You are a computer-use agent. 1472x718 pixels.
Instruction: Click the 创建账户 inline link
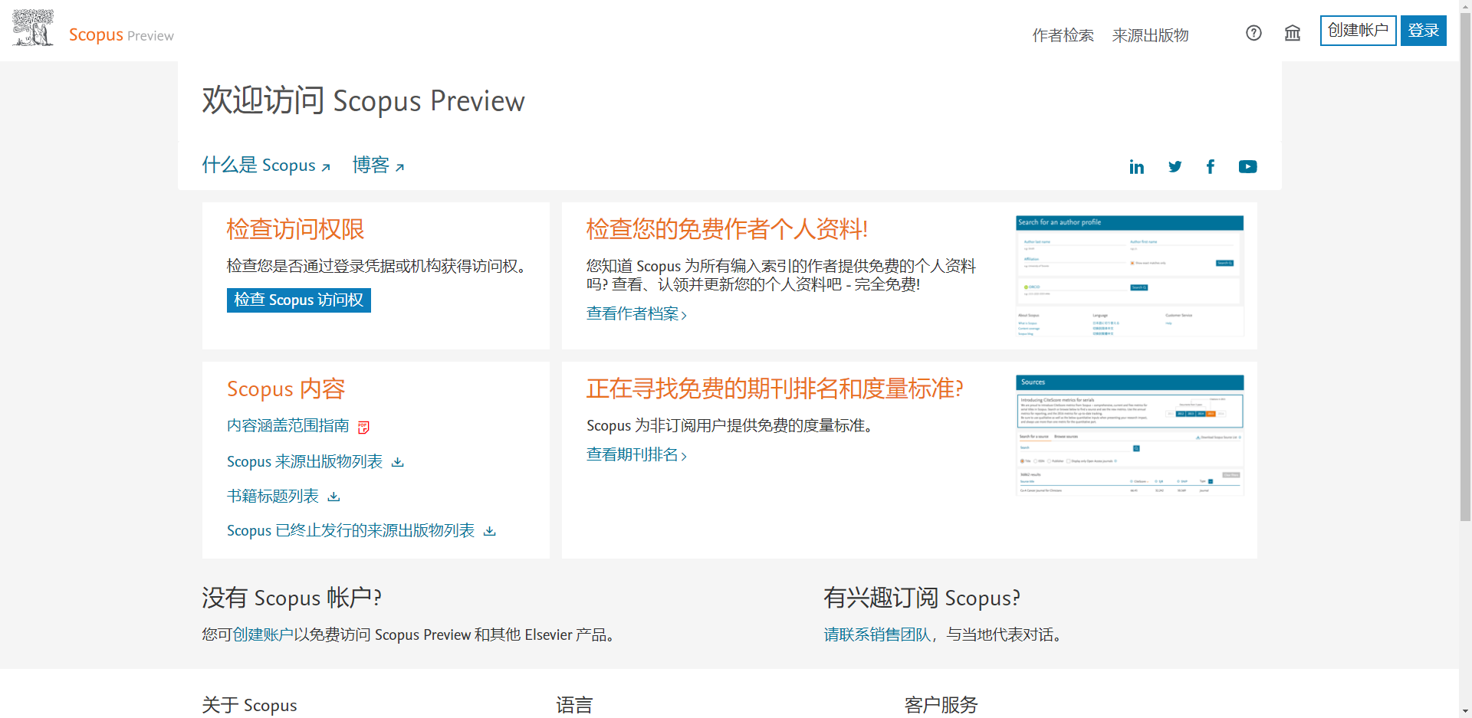[x=263, y=635]
